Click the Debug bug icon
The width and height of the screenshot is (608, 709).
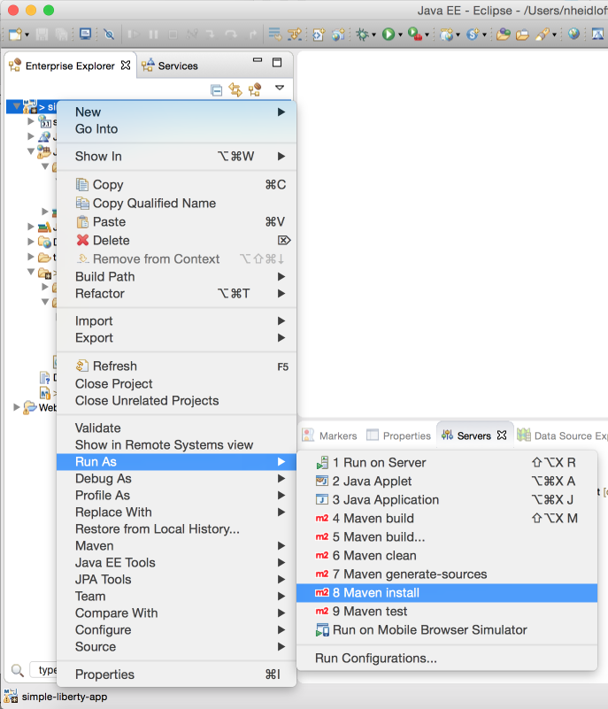(x=362, y=35)
